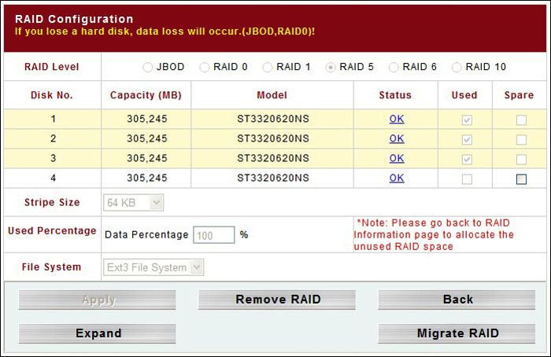Image resolution: width=551 pixels, height=357 pixels.
Task: Open the OK status link for disk 1
Action: [397, 119]
